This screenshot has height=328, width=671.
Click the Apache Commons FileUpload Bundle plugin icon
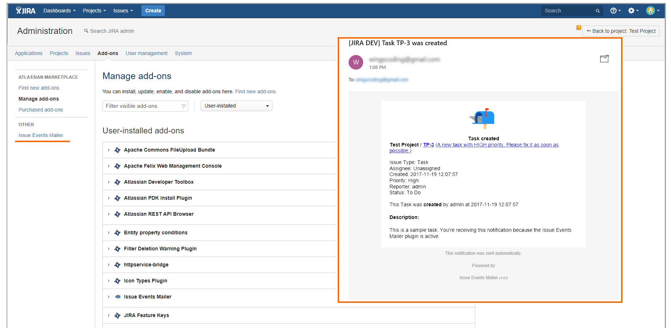tap(117, 150)
